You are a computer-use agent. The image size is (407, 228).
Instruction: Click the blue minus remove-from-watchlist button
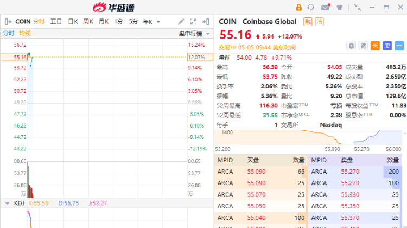[399, 46]
